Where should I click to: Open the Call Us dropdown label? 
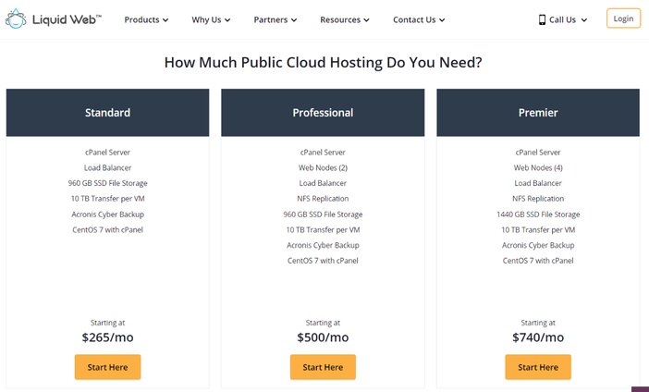(x=562, y=19)
